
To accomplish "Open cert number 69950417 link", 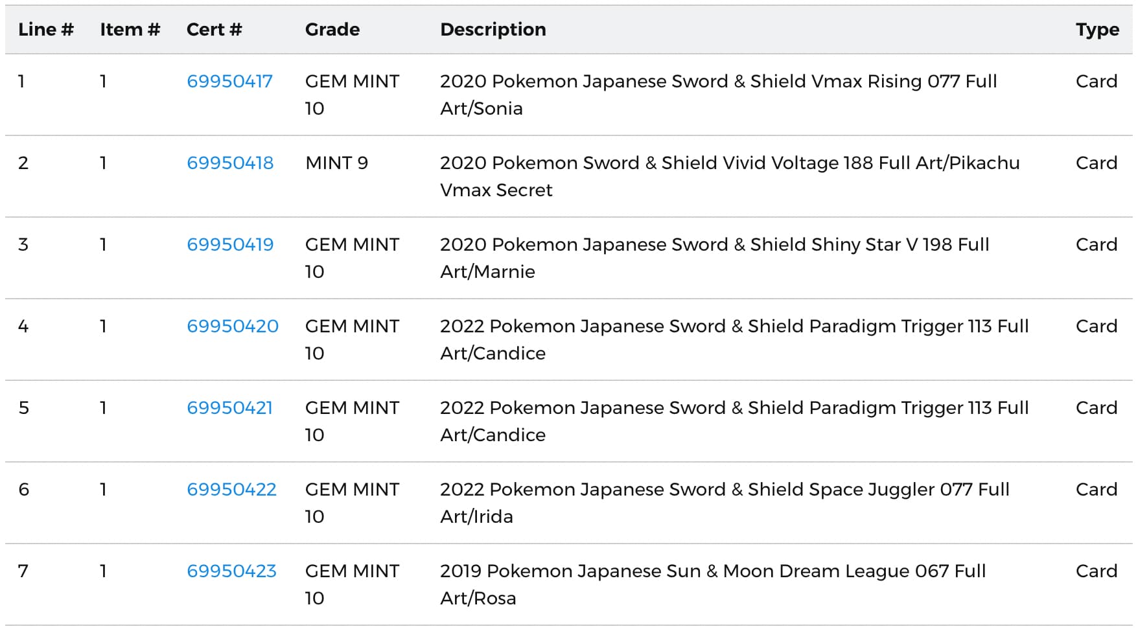I will tap(229, 82).
